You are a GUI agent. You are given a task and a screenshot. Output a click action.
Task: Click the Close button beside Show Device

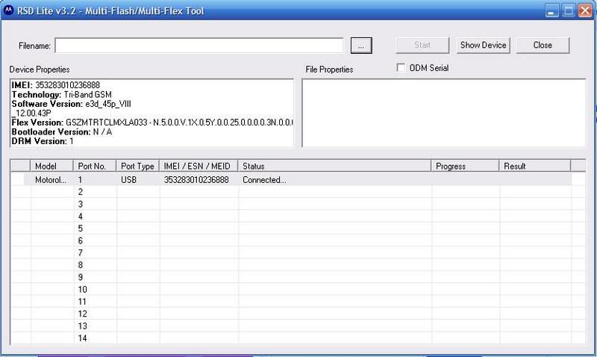(x=543, y=45)
